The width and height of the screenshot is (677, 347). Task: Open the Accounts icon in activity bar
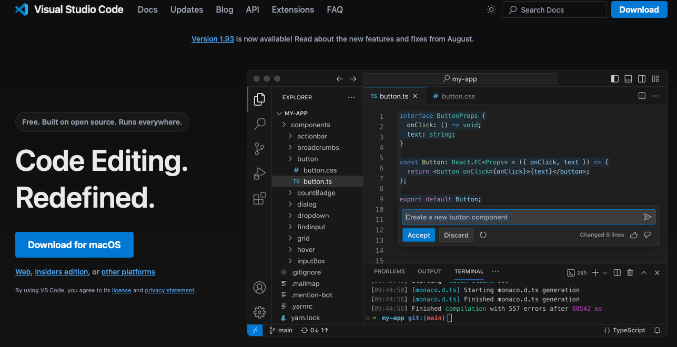(259, 288)
